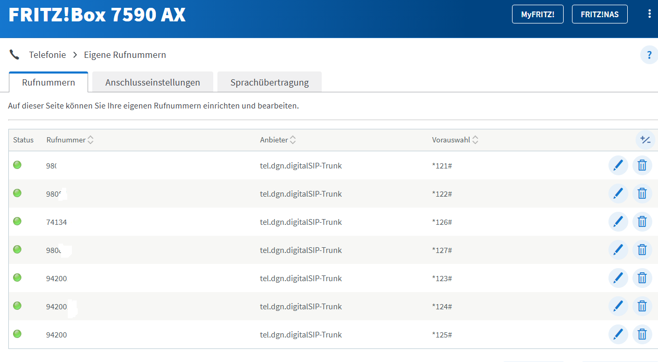Edit the number with Vorauswahl *126#

click(x=618, y=222)
